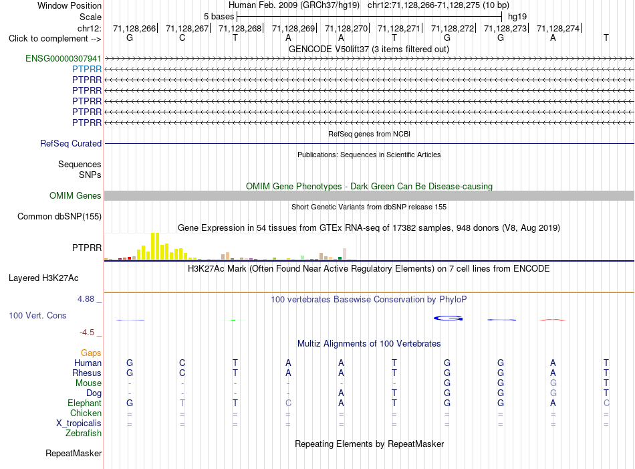Click the -4.5 PhyloP lower scale value
This screenshot has height=469, width=635.
coord(87,333)
